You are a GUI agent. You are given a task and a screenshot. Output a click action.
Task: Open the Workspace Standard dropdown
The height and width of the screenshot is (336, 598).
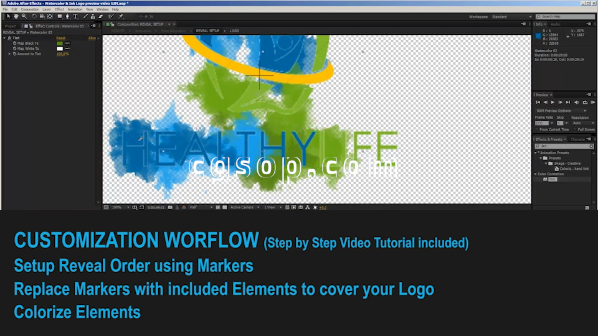[511, 17]
